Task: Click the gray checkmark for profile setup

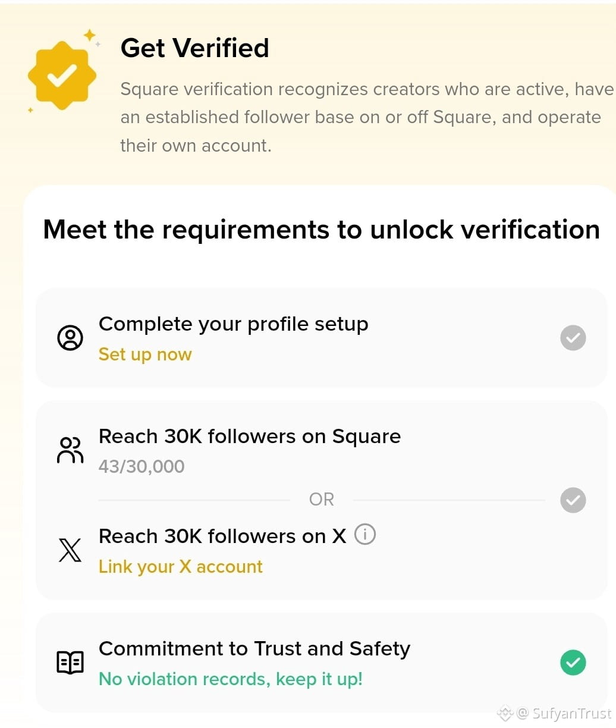Action: click(x=573, y=338)
